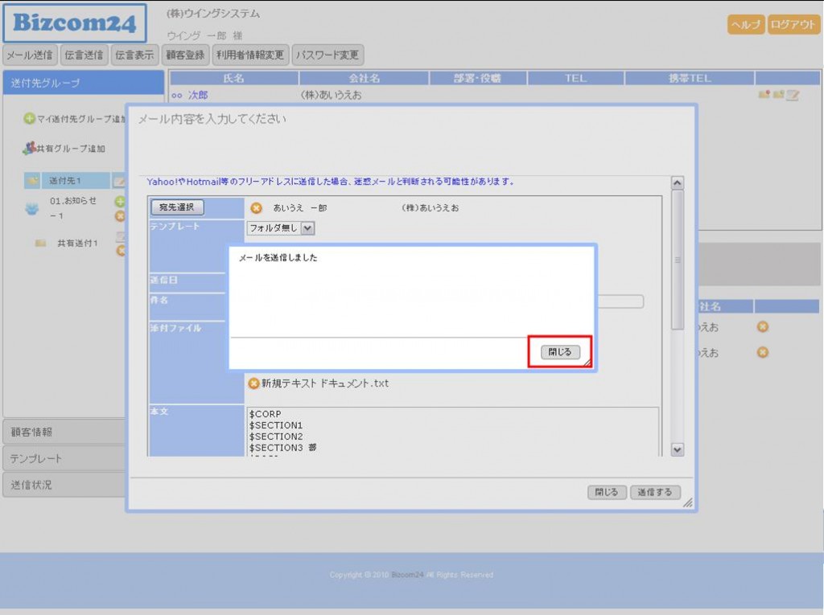824x615 pixels.
Task: Remove recipient あいうえ 一郎 using the orange X
Action: pyautogui.click(x=257, y=207)
